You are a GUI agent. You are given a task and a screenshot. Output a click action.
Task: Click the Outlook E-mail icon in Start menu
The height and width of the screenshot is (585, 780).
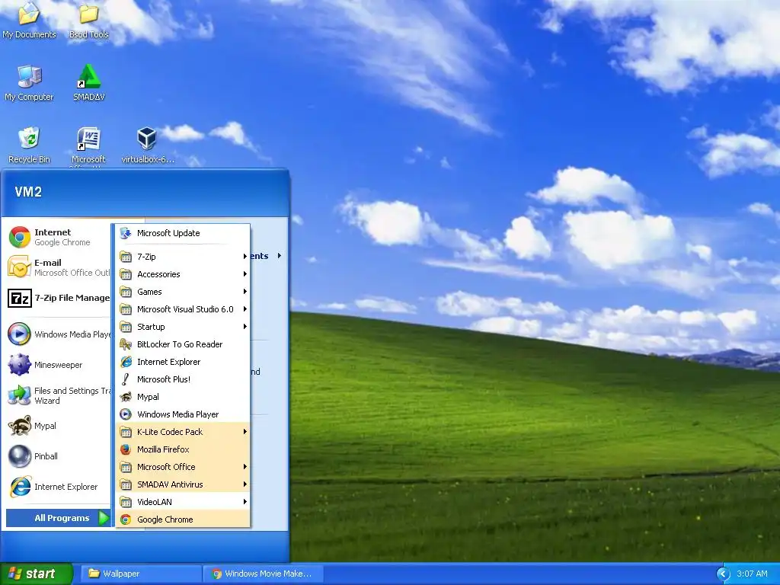tap(19, 267)
